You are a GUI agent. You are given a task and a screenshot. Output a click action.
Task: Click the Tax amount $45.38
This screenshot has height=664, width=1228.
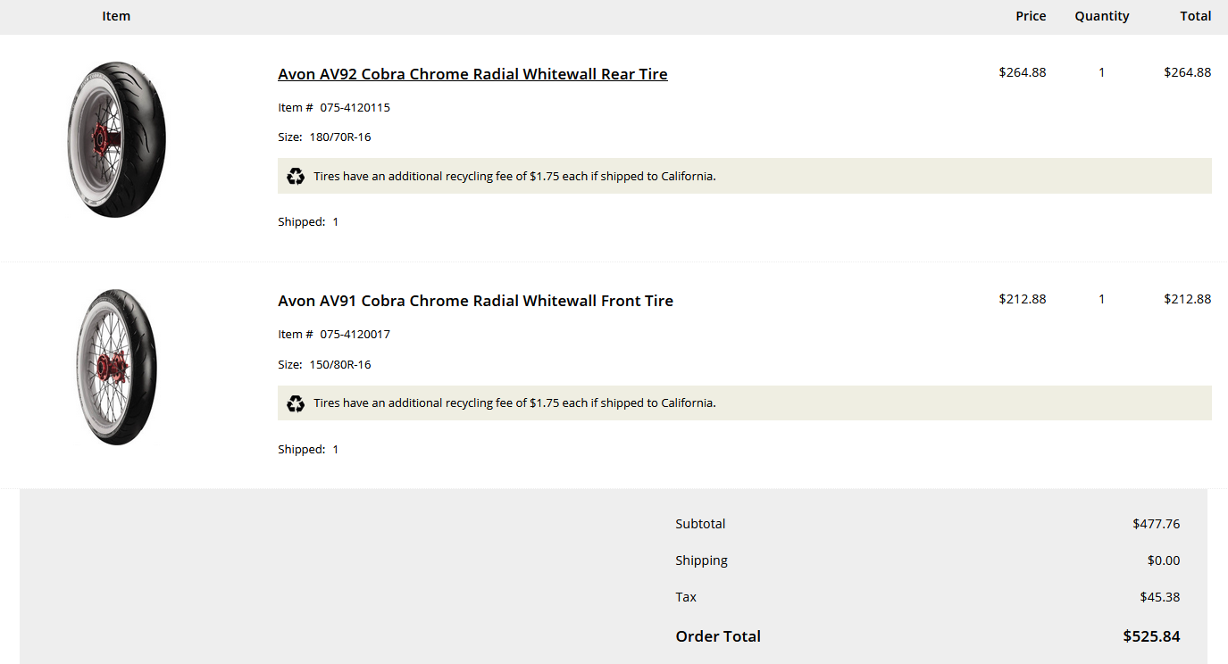click(x=1159, y=597)
